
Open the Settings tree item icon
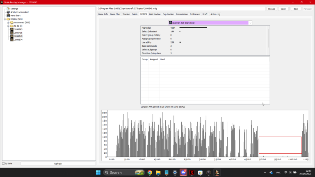8,9
